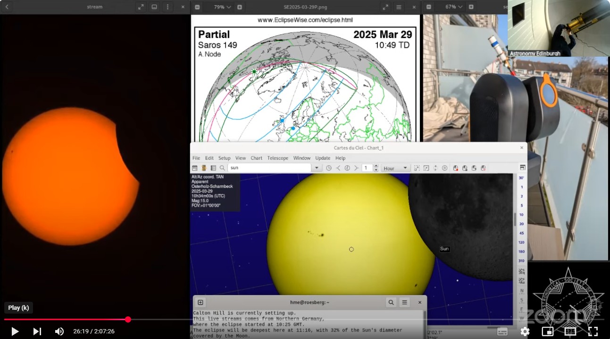610x339 pixels.
Task: Search in the hme@roesberg terminal
Action: [391, 302]
